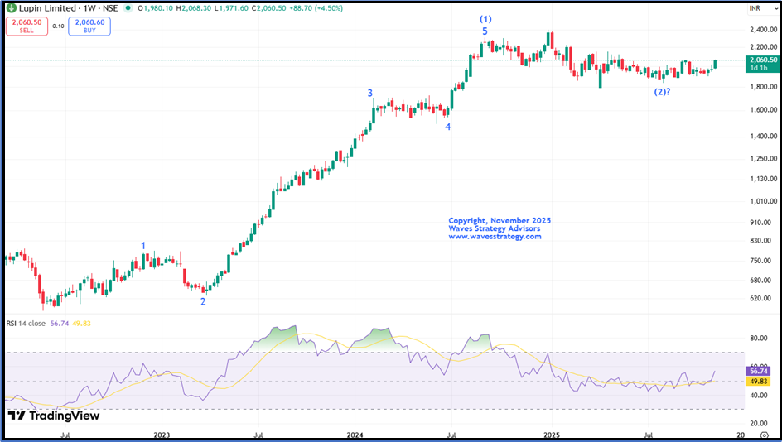Select the wave label 3 near 2024

pyautogui.click(x=370, y=93)
